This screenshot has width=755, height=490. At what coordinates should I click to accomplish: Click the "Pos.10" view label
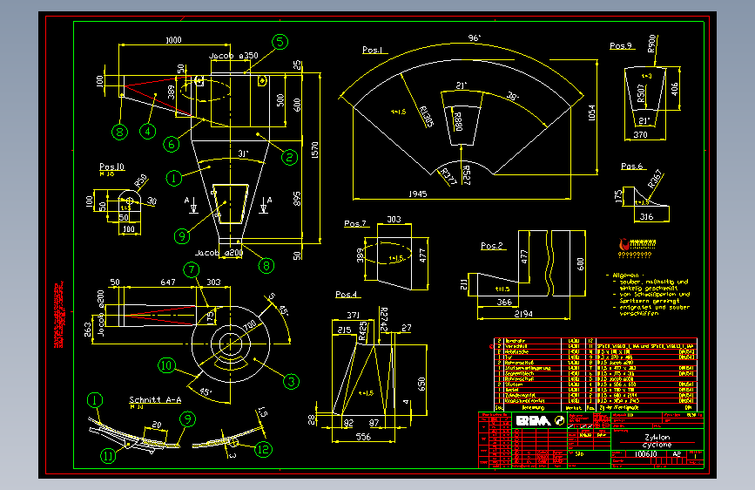(x=111, y=167)
